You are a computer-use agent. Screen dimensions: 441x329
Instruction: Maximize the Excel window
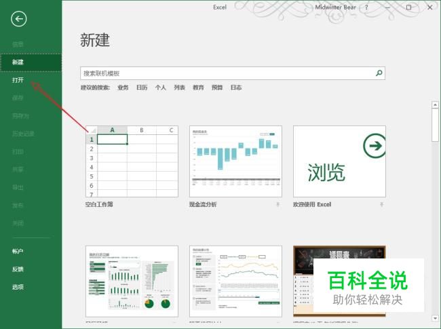click(408, 7)
